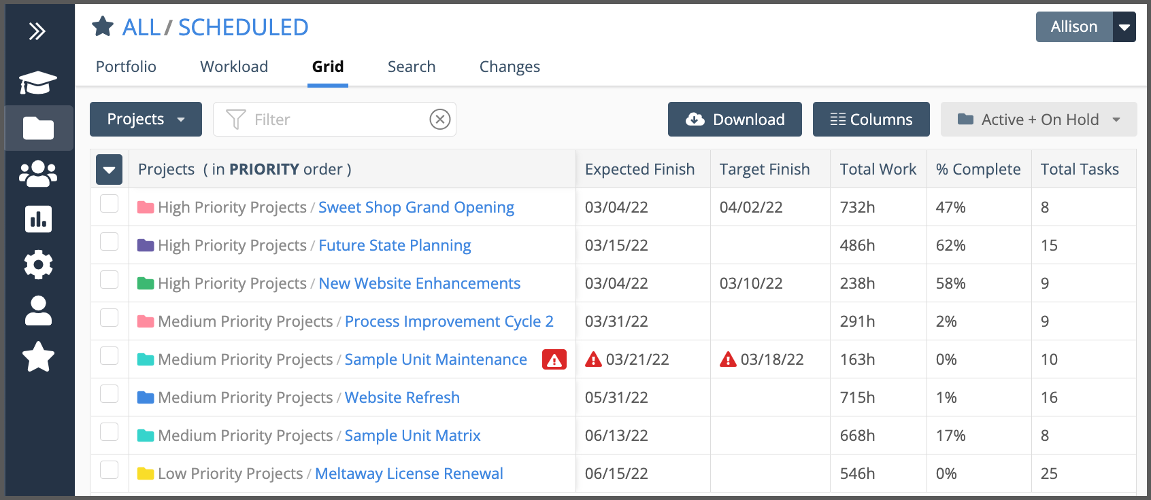Open Sample Unit Matrix project link

412,435
